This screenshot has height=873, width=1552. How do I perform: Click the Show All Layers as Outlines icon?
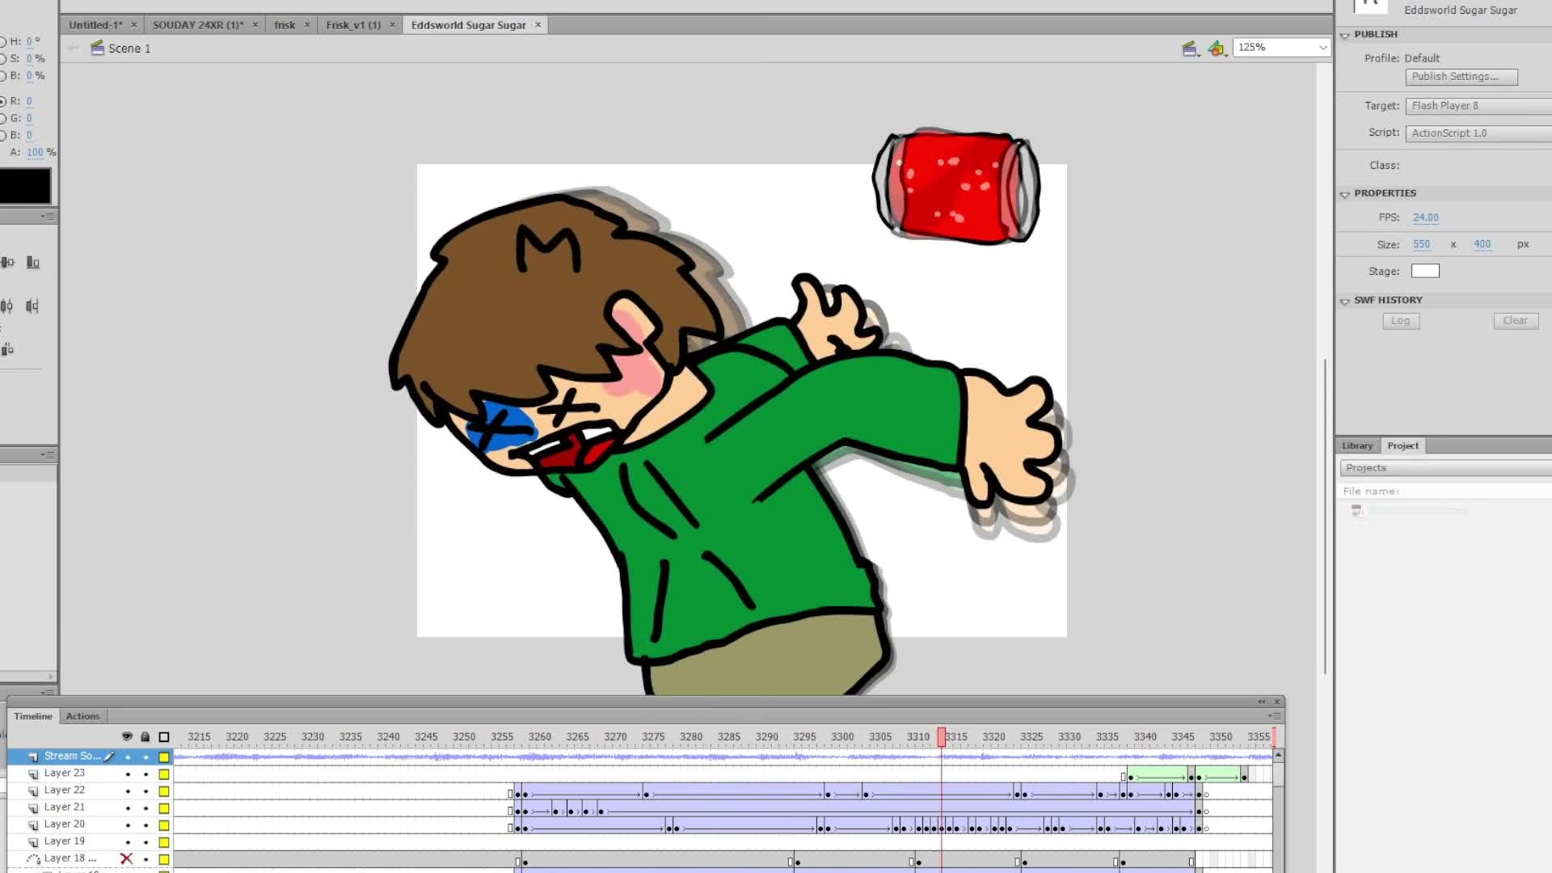[164, 737]
